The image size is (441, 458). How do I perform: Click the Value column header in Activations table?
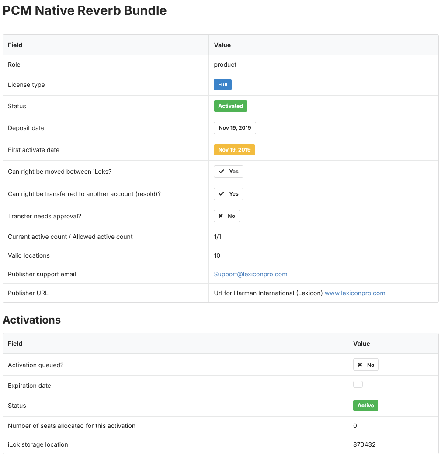click(x=361, y=344)
